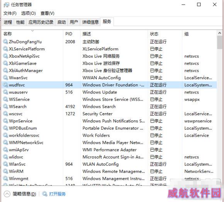This screenshot has height=202, width=224.
Task: Switch to the 应用历史记录 tab
Action: (41, 22)
